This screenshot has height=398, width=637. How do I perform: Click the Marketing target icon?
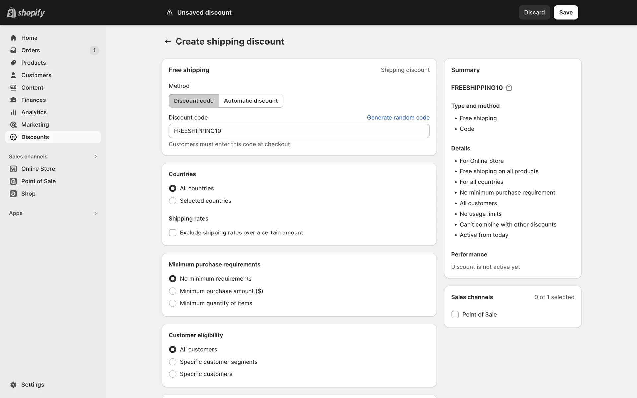tap(13, 125)
